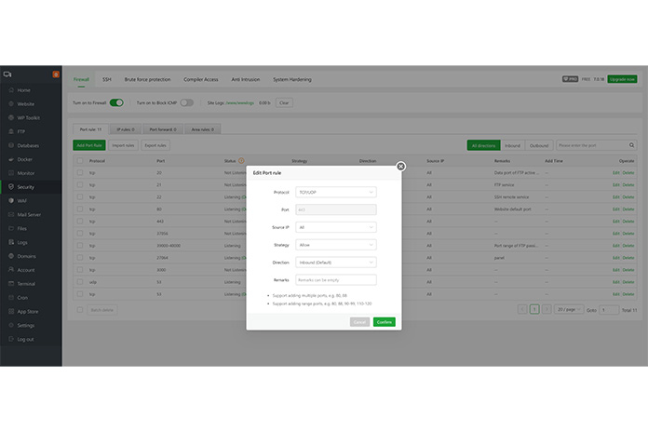Click the App Store sidebar icon

[8, 311]
